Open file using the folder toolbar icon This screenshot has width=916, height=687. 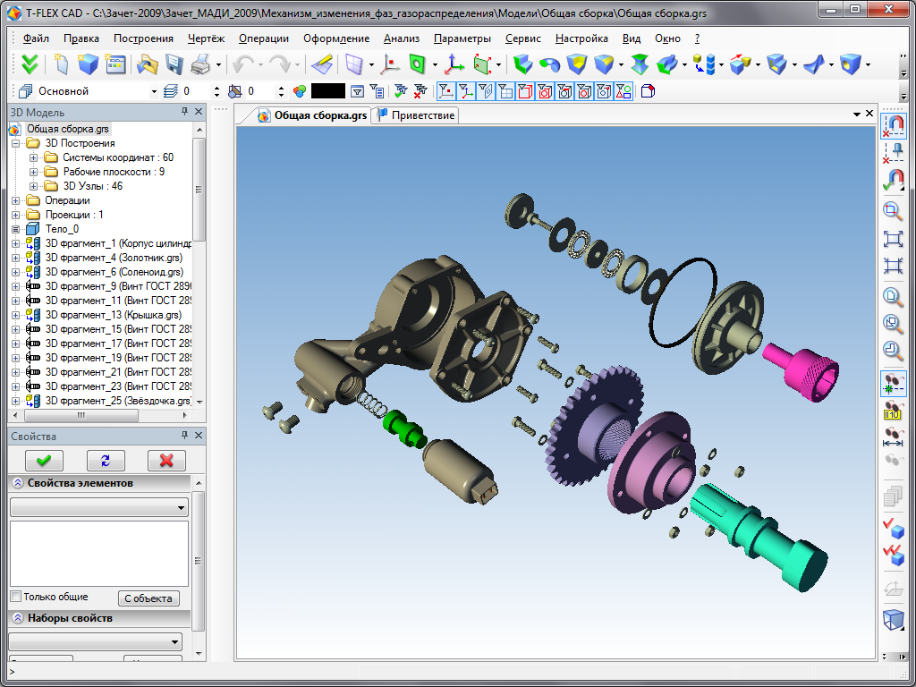[146, 64]
